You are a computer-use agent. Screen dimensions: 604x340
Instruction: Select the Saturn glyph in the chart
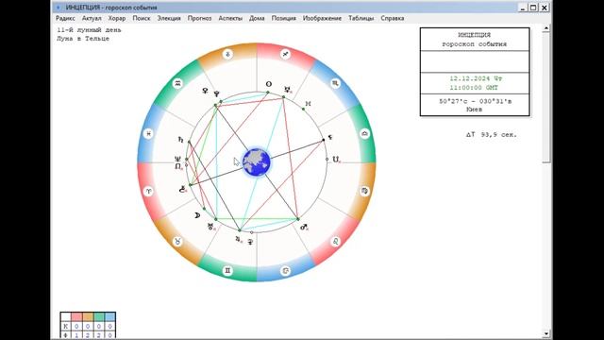click(180, 140)
